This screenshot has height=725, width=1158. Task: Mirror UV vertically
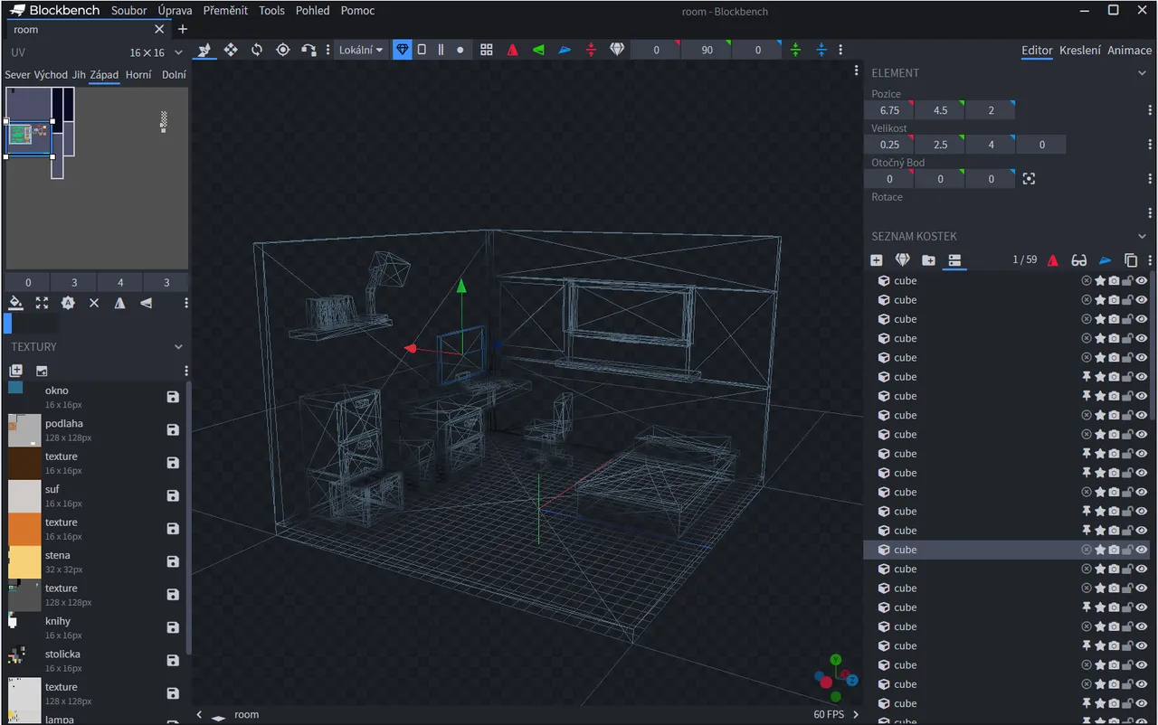tap(146, 303)
